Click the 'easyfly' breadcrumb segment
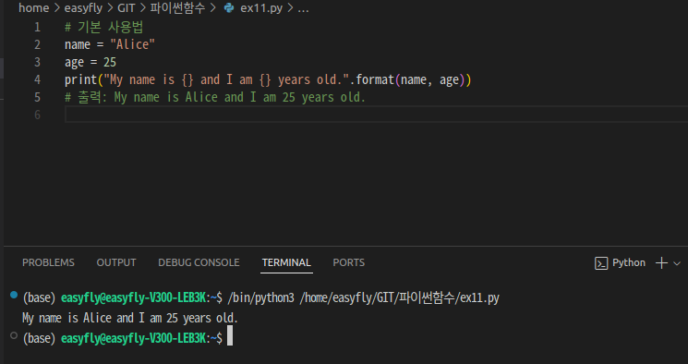Screen dimensions: 688x364 click(x=83, y=8)
